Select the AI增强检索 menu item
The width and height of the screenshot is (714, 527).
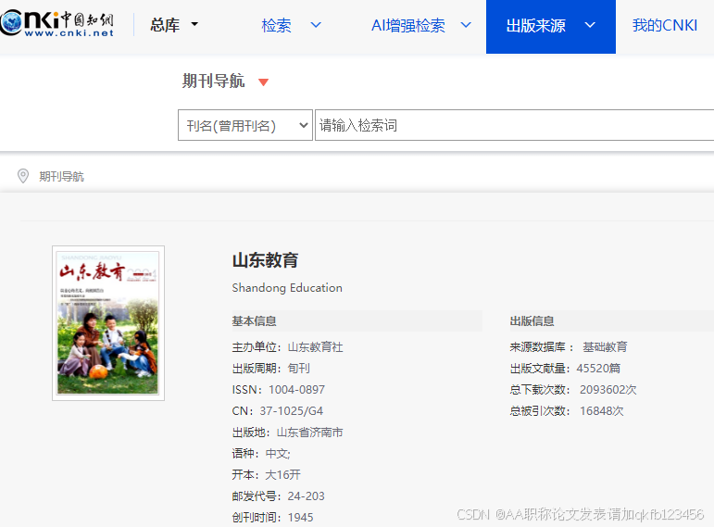pyautogui.click(x=408, y=26)
